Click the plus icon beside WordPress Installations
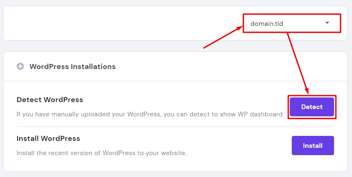352x177 pixels. (x=20, y=67)
